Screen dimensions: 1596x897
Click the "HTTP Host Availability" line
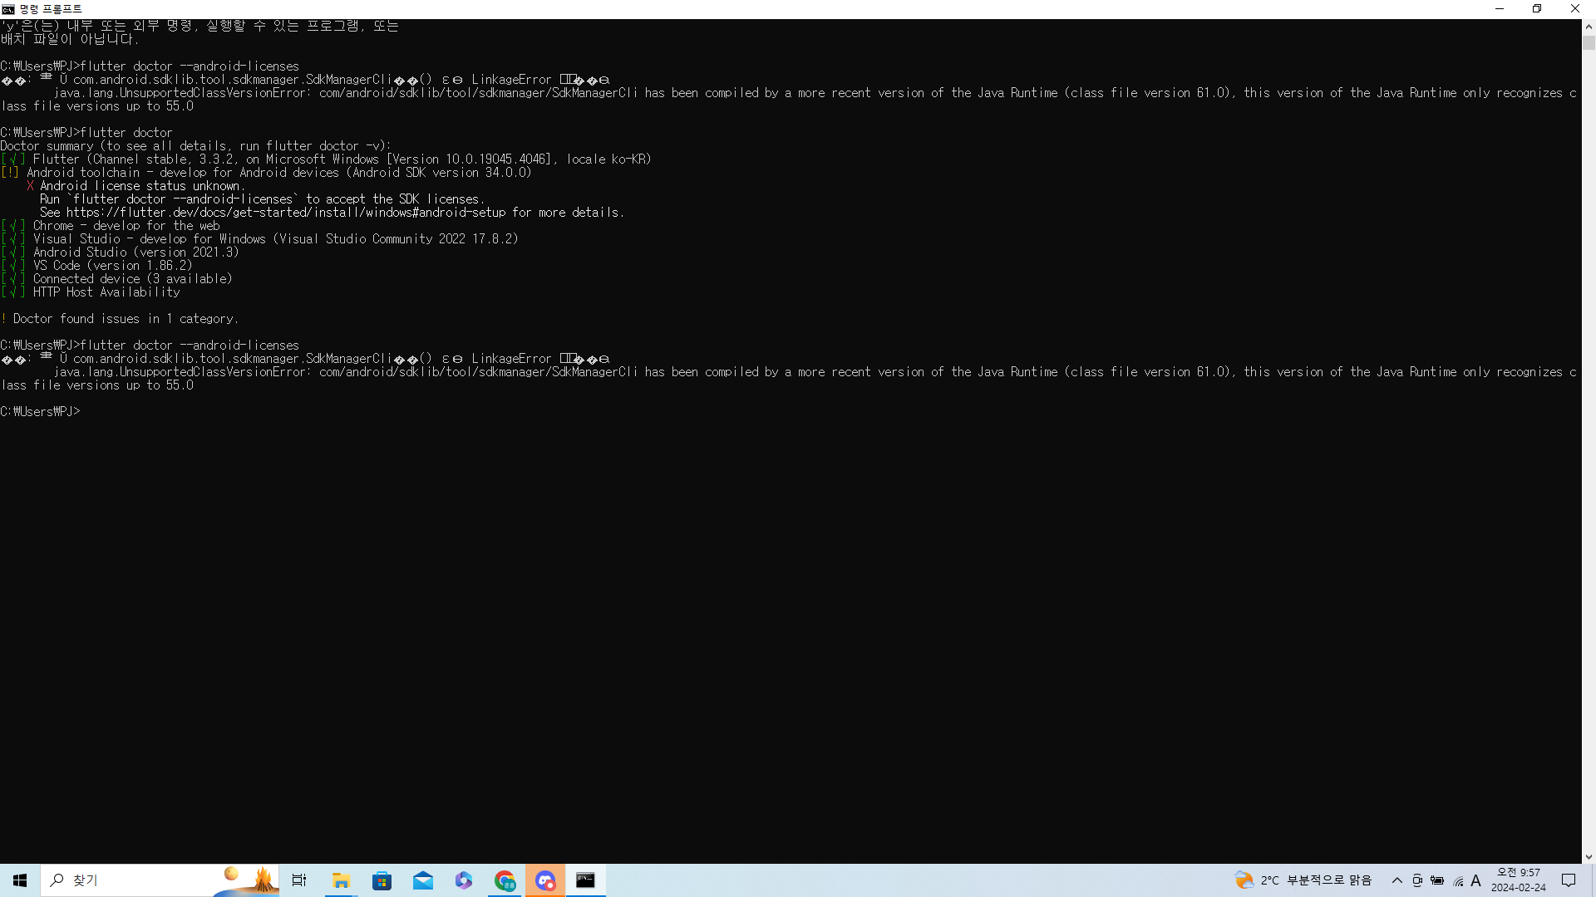[106, 292]
